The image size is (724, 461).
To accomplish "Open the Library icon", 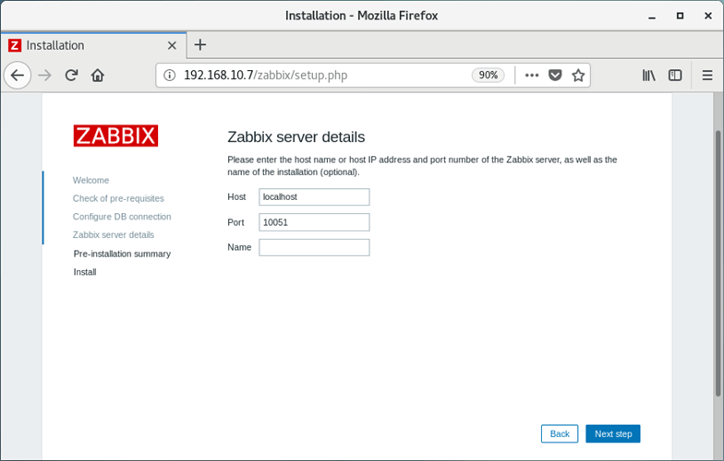I will (x=648, y=76).
